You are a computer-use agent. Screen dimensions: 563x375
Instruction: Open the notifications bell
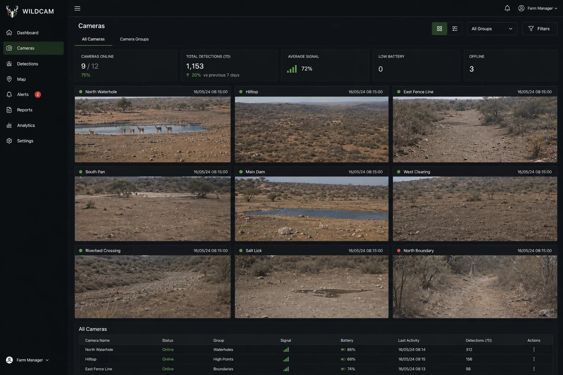point(507,8)
